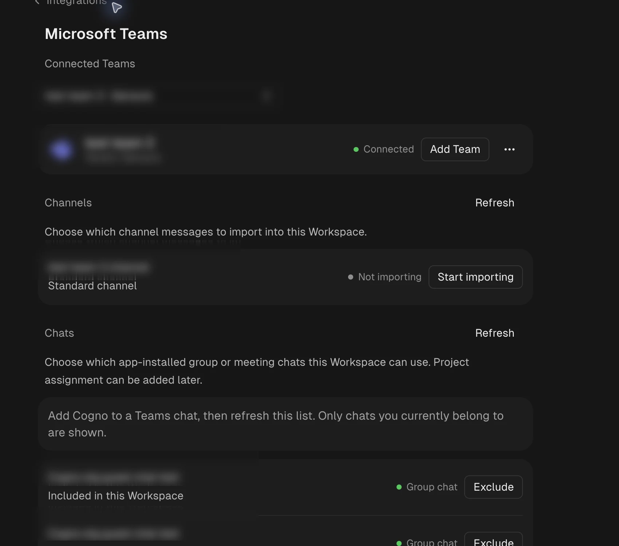
Task: Open the blurred Connected Teams dropdown
Action: coord(160,96)
